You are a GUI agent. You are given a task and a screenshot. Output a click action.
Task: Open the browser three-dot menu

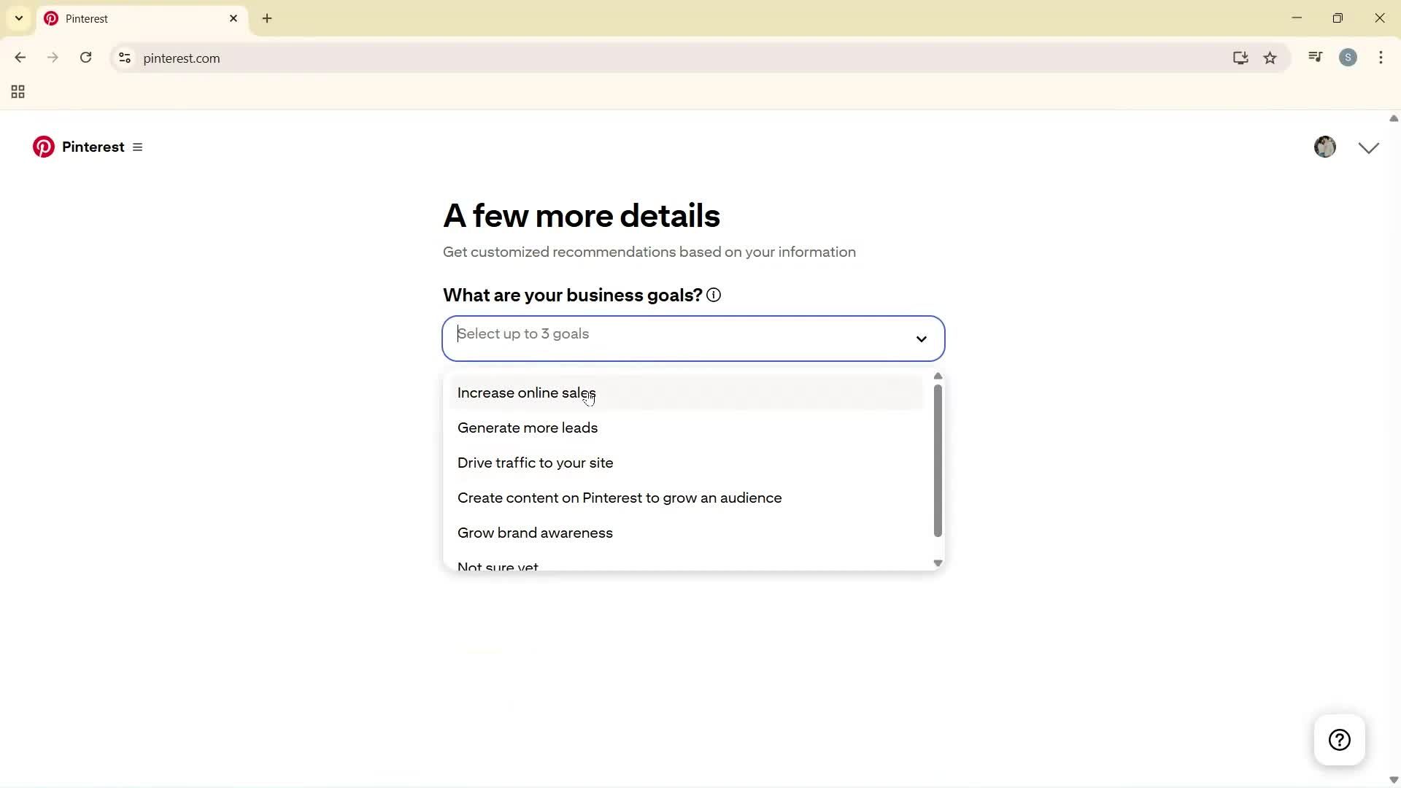tap(1381, 58)
